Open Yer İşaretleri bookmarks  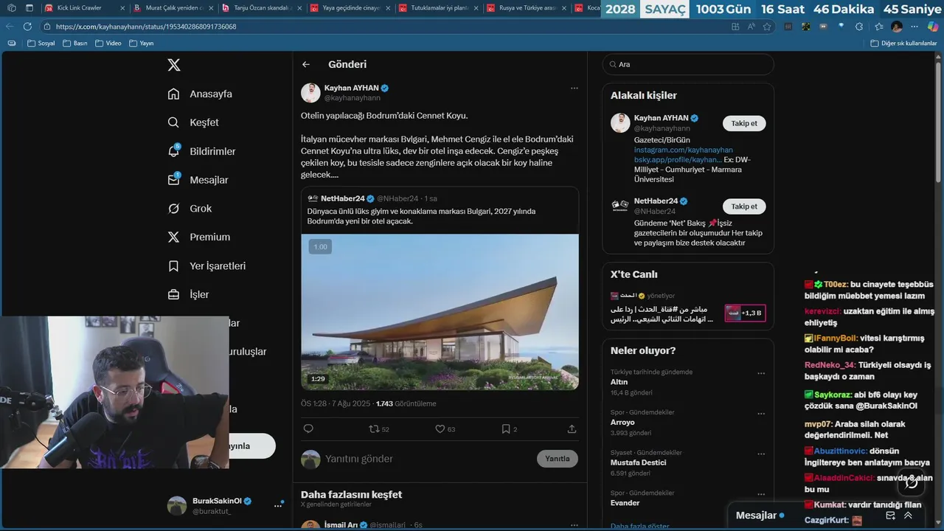(206, 265)
